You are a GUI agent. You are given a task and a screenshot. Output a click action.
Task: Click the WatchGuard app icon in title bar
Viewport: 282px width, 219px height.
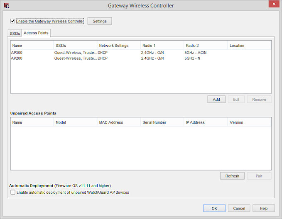pyautogui.click(x=6, y=6)
